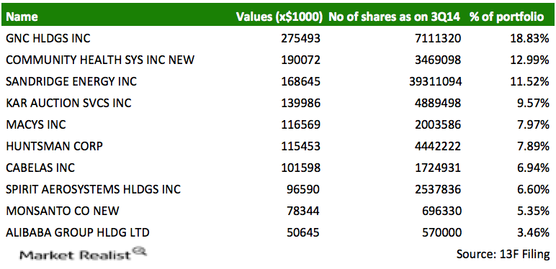This screenshot has width=556, height=269.
Task: Click the Source: 13F Filing text
Action: point(503,254)
